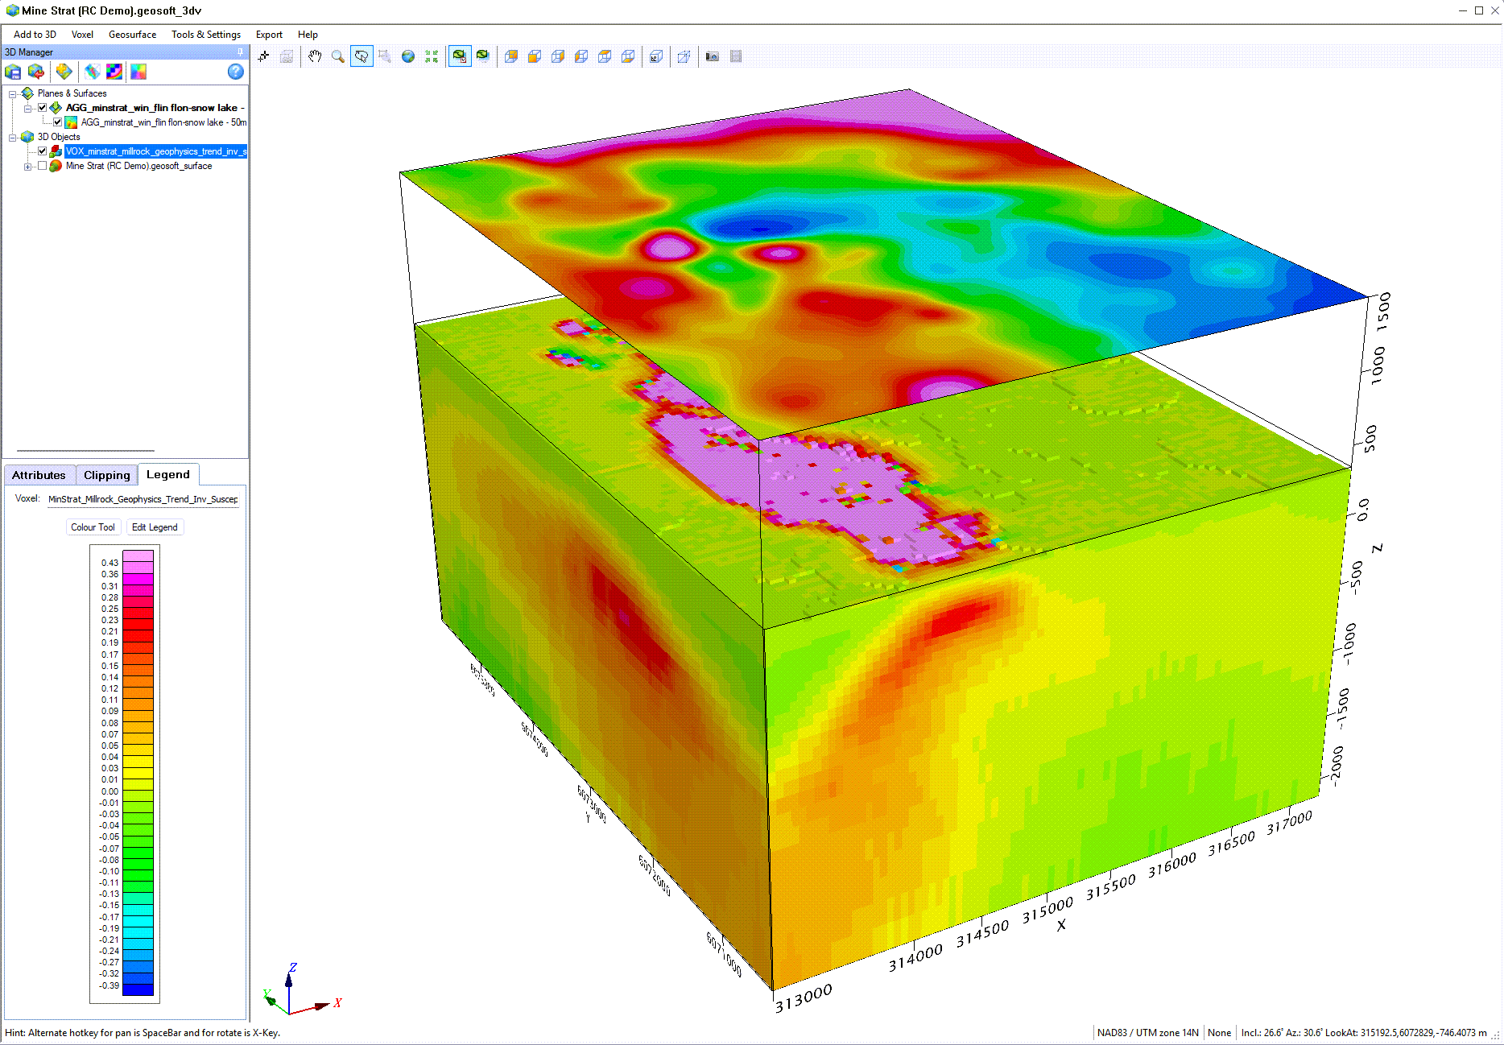Open the Add to 3D menu
The height and width of the screenshot is (1045, 1504).
pyautogui.click(x=35, y=35)
